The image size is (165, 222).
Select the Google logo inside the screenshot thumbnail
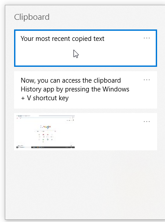tap(46, 127)
